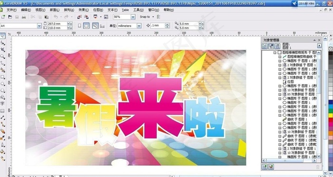The width and height of the screenshot is (333, 177).
Task: Toggle Layer Manager View button
Action: pos(277,46)
